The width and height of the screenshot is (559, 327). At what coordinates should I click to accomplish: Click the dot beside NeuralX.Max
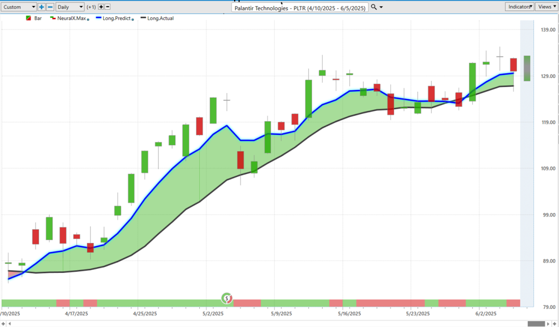coord(88,20)
